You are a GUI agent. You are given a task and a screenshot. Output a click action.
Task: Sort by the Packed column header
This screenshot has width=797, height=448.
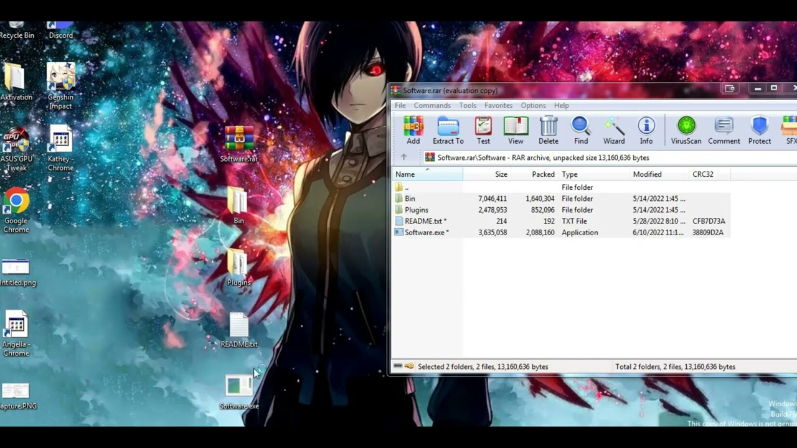535,174
